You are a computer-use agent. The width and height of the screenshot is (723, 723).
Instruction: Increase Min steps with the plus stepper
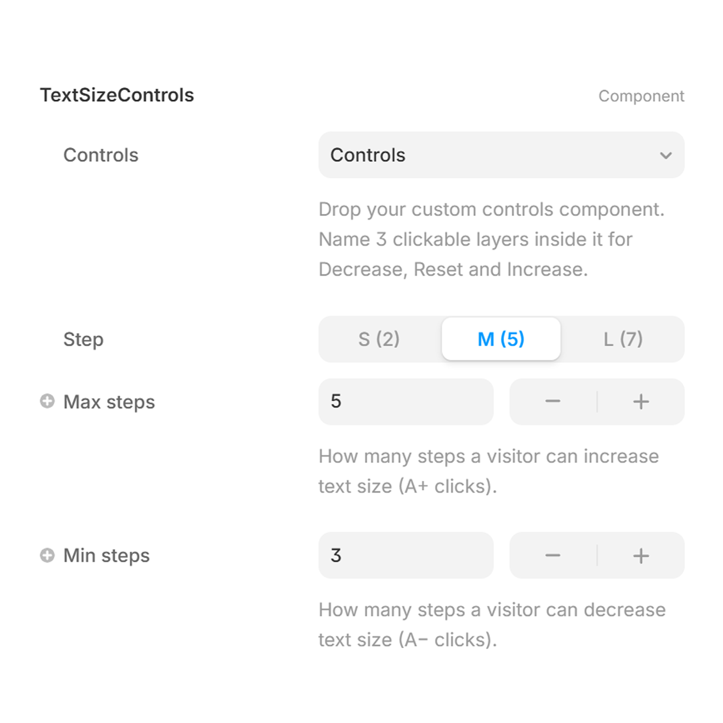640,555
